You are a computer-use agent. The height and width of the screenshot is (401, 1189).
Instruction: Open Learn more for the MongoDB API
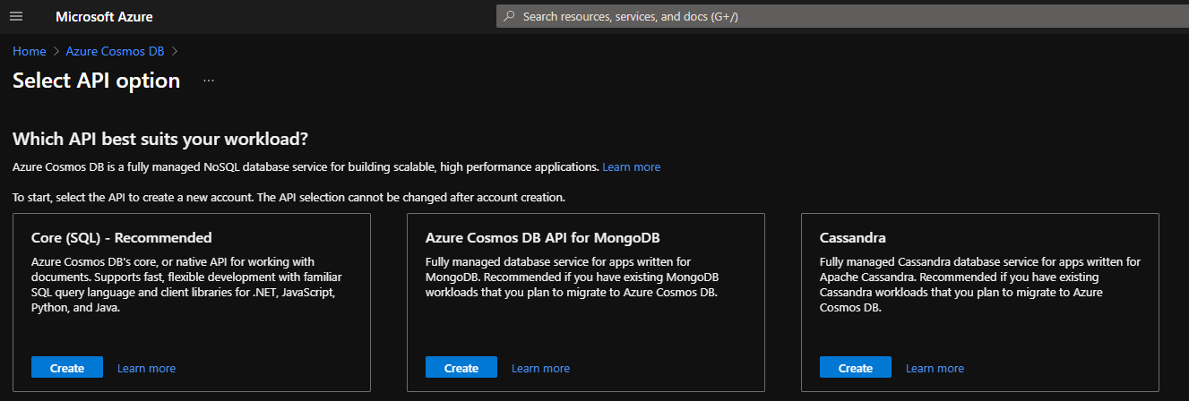[540, 368]
